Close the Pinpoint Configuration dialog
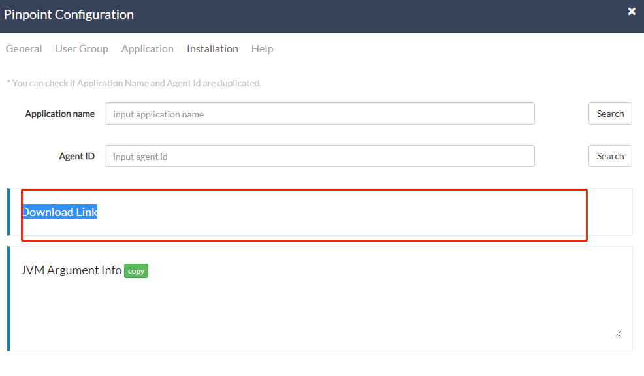Image resolution: width=644 pixels, height=376 pixels. click(x=632, y=12)
